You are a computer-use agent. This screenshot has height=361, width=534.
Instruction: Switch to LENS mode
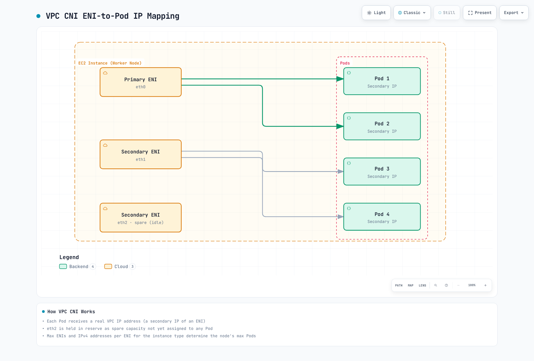tap(423, 285)
